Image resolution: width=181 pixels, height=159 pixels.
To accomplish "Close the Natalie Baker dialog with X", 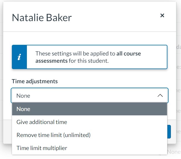I will pos(162,15).
